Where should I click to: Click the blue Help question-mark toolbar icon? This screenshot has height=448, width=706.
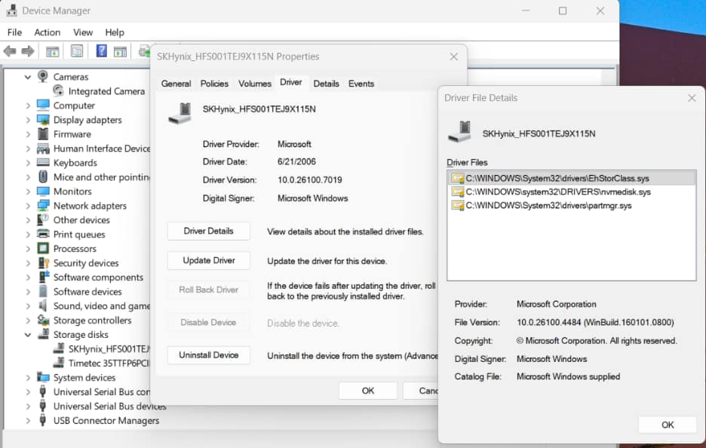point(102,51)
